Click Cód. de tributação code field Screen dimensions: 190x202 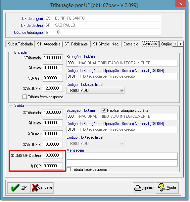click(x=49, y=32)
